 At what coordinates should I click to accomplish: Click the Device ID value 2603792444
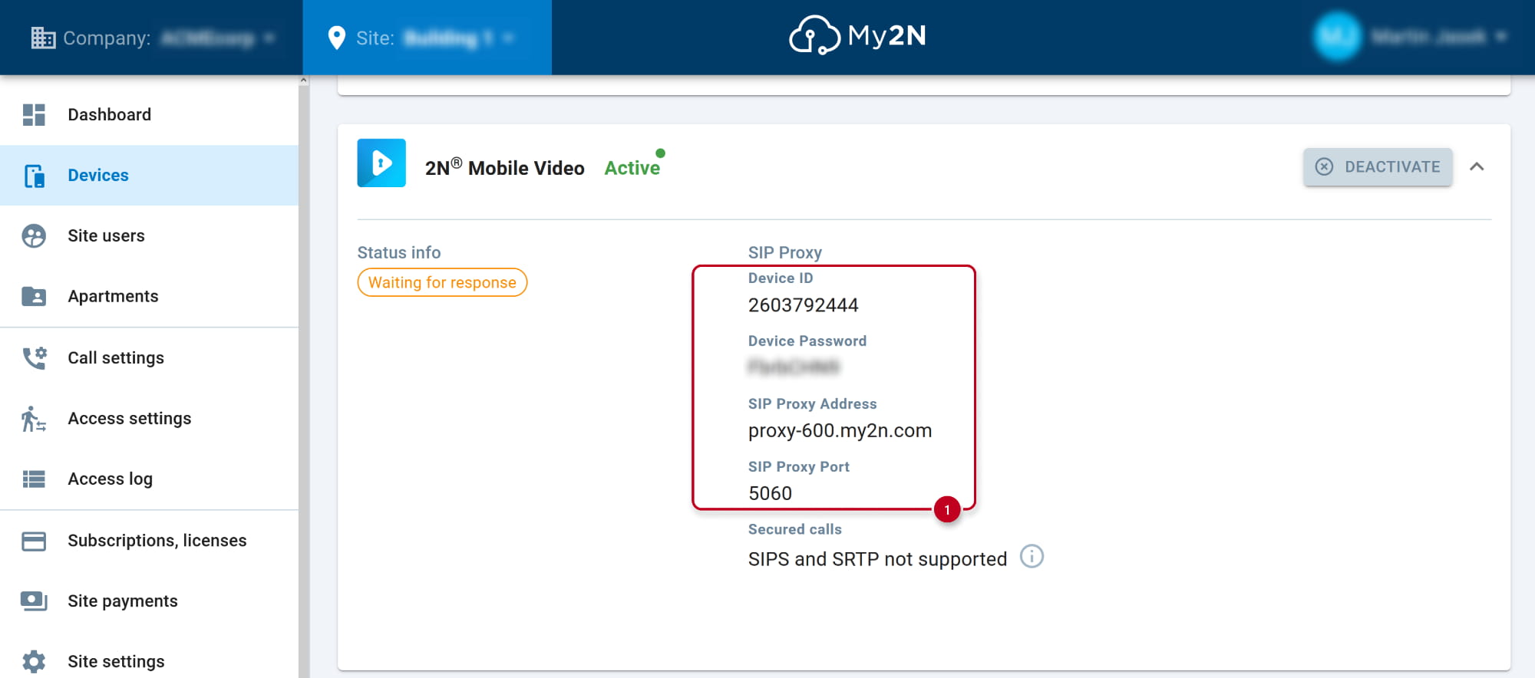pos(803,305)
